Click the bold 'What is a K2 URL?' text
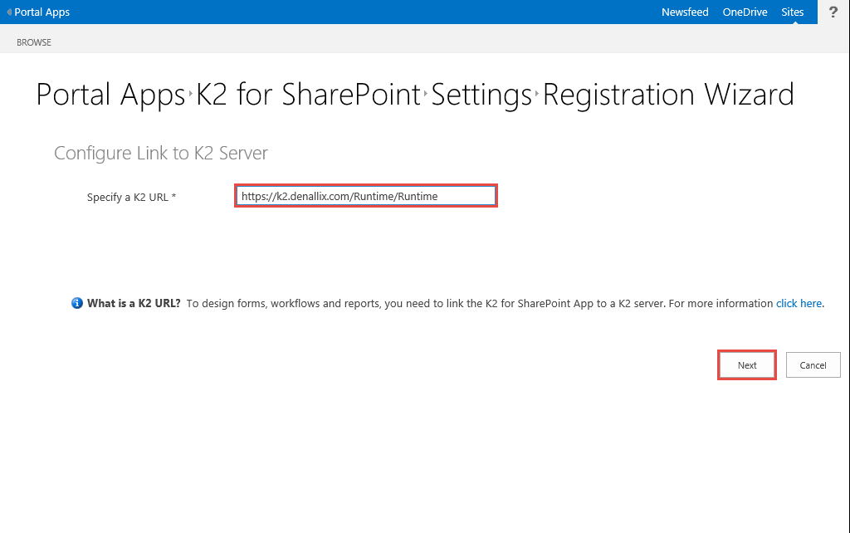This screenshot has width=850, height=533. click(134, 304)
